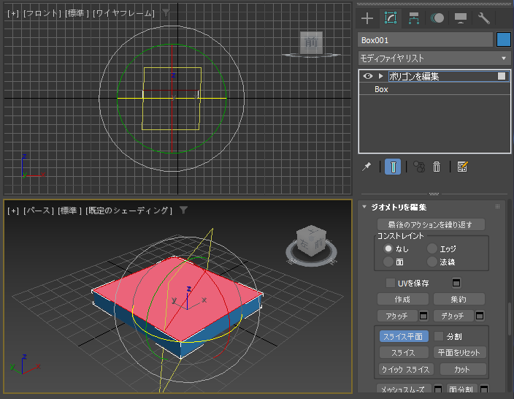
Task: Click the rollout grip dots icon on ジオメトリを編集
Action: click(x=498, y=207)
